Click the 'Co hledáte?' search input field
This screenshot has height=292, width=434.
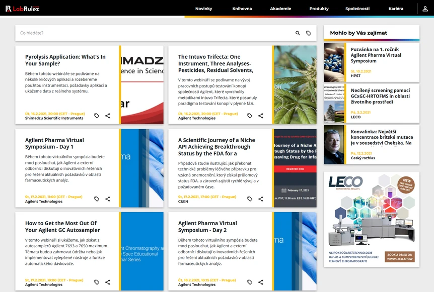pos(101,32)
